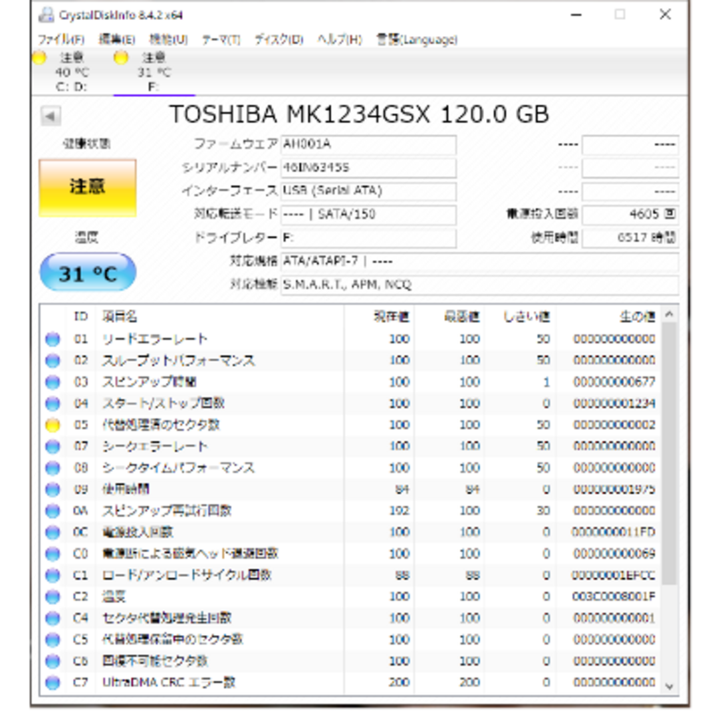Click the status circle for SMART row 07
Viewport: 718px width, 718px height.
coord(53,446)
